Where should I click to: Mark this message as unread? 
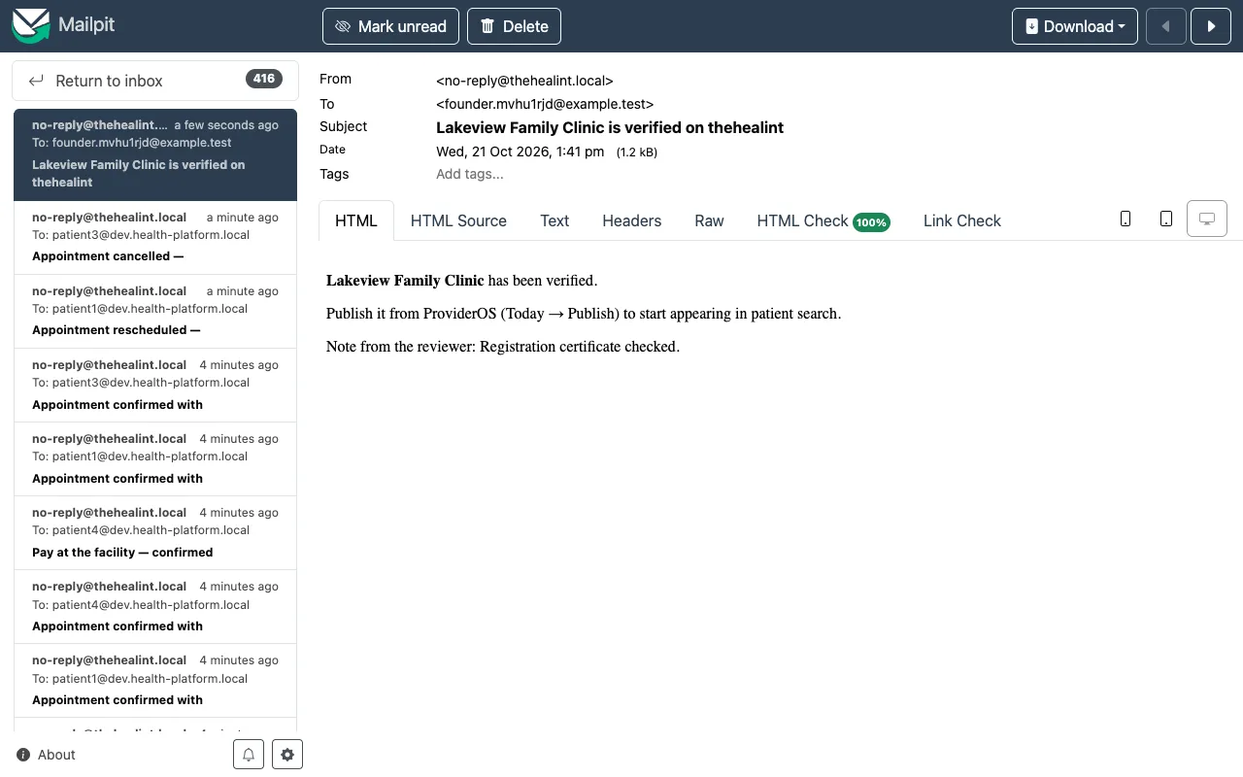coord(391,26)
